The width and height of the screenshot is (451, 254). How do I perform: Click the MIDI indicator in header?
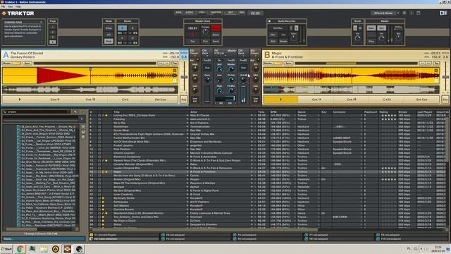coord(178,13)
